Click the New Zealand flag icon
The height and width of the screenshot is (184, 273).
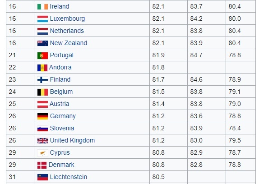click(x=42, y=43)
